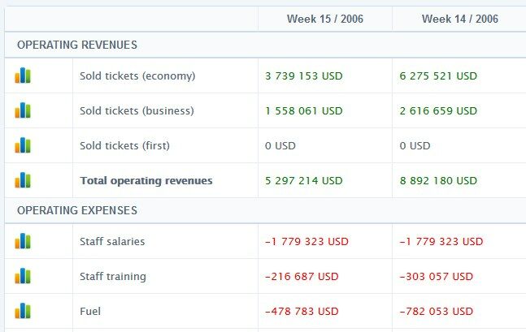Select Week 14 total revenue 8 892 180 USD
The height and width of the screenshot is (332, 526).
(x=438, y=181)
